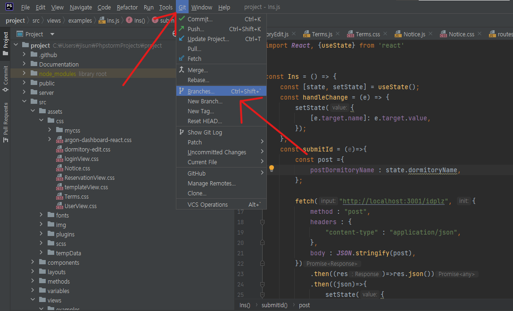
Task: Expand the plugins folder
Action: [x=41, y=234]
